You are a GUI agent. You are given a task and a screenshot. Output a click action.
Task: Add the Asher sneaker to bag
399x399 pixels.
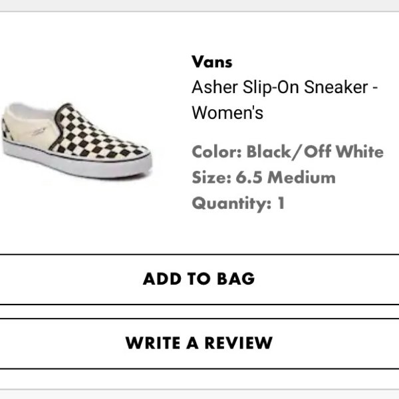(x=199, y=279)
